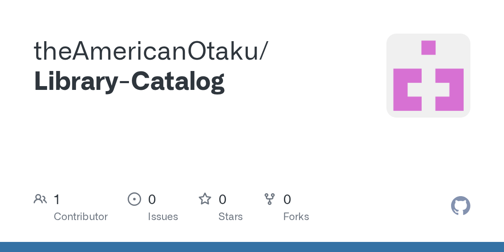This screenshot has height=252, width=504.
Task: Click the zero count beside the Issues icon
Action: click(152, 199)
